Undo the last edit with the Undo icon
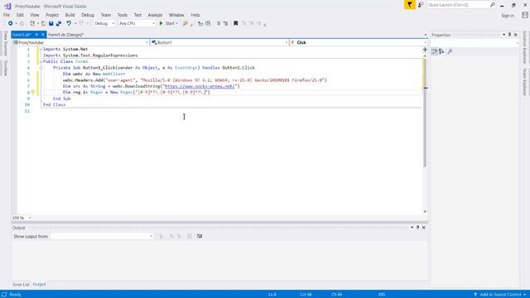 click(69, 23)
